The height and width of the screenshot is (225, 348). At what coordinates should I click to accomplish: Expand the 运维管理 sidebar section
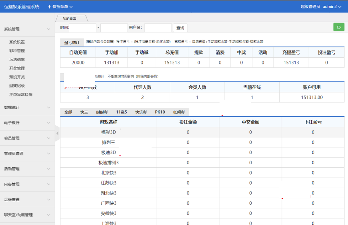tap(27, 200)
